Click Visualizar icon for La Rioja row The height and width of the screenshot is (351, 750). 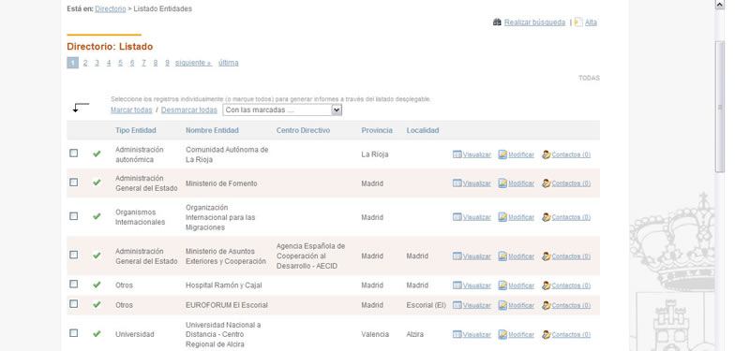point(457,154)
